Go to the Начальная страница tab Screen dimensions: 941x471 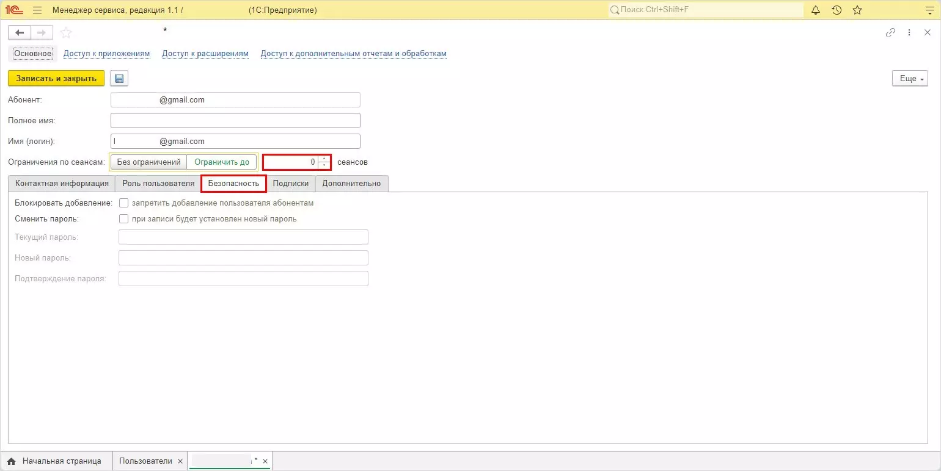pyautogui.click(x=56, y=461)
